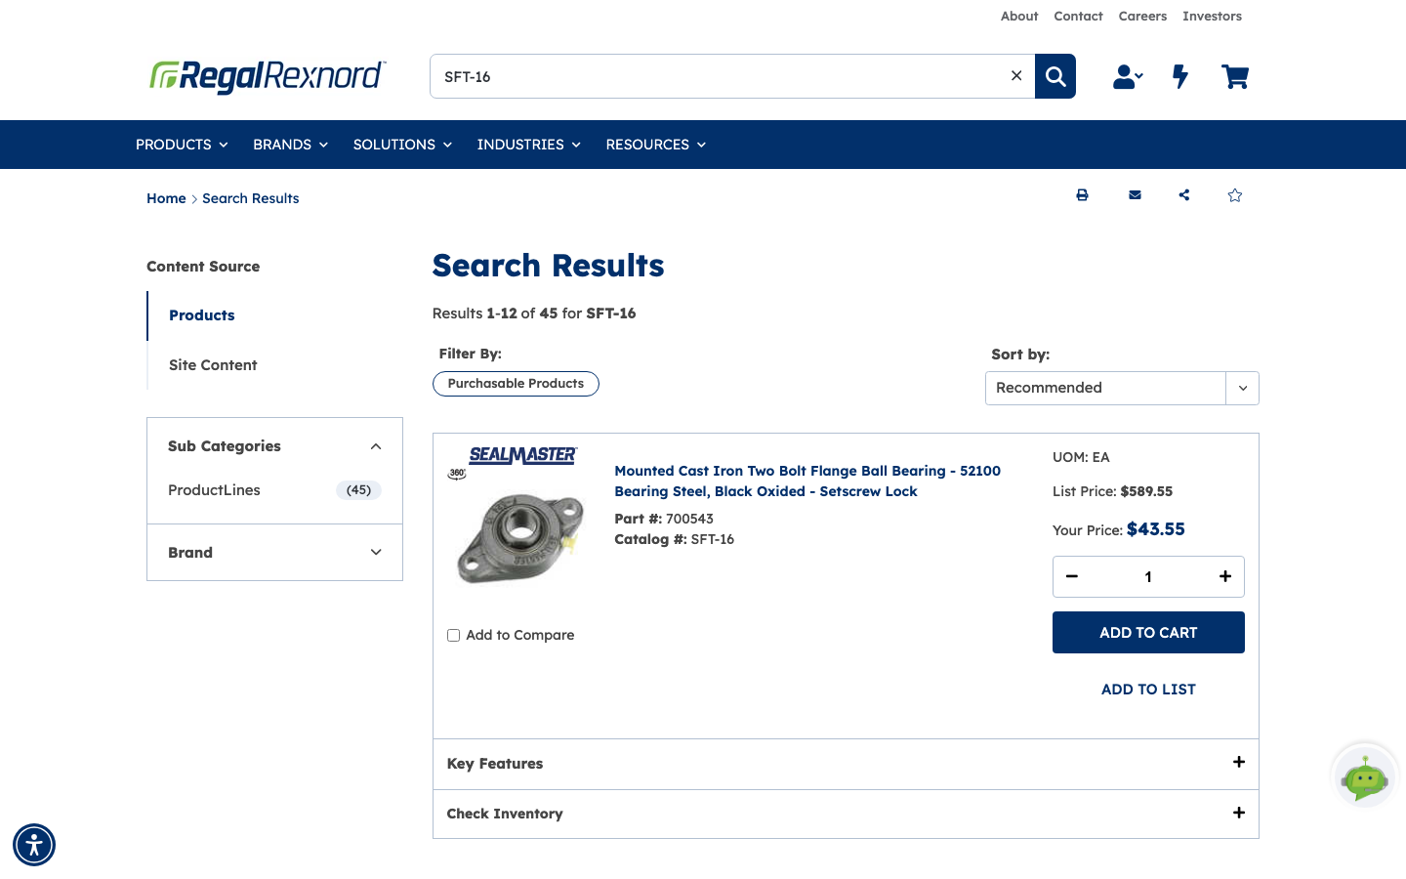Open the Products navigation menu

pos(182,145)
